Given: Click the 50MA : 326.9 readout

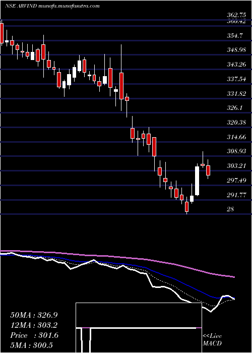Looking at the screenshot, I should (34, 315).
